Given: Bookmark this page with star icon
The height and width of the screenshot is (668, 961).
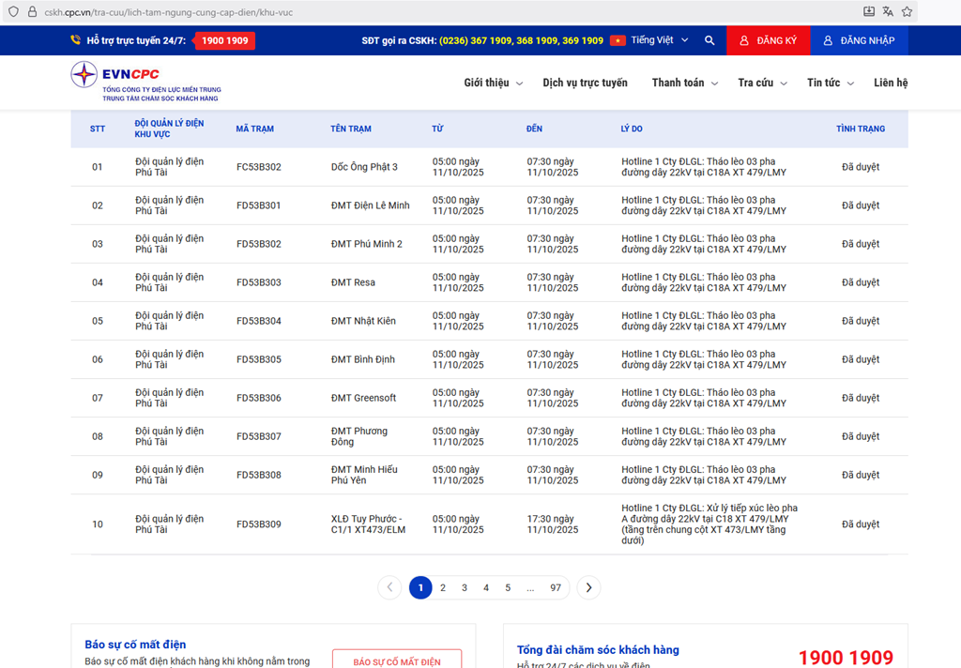Looking at the screenshot, I should [x=907, y=11].
